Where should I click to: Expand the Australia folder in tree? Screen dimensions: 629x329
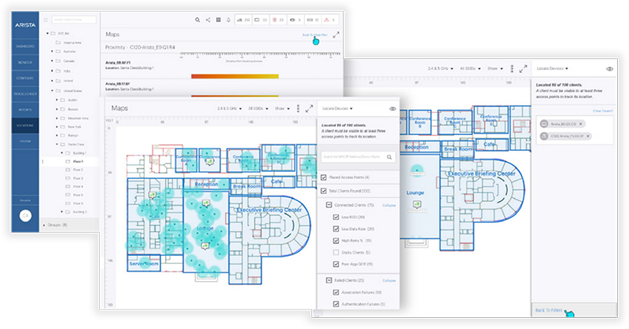click(x=52, y=51)
